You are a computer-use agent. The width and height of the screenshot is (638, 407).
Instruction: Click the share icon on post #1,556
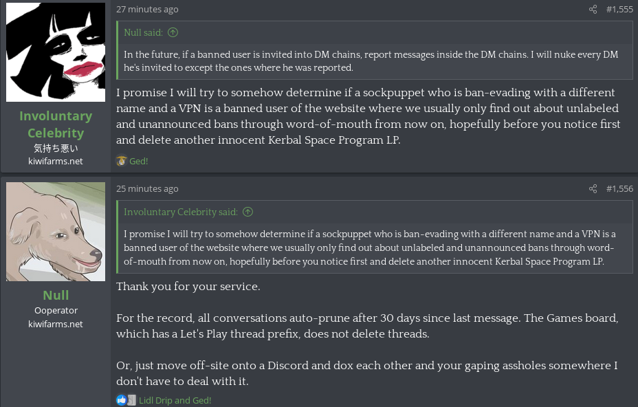(593, 188)
